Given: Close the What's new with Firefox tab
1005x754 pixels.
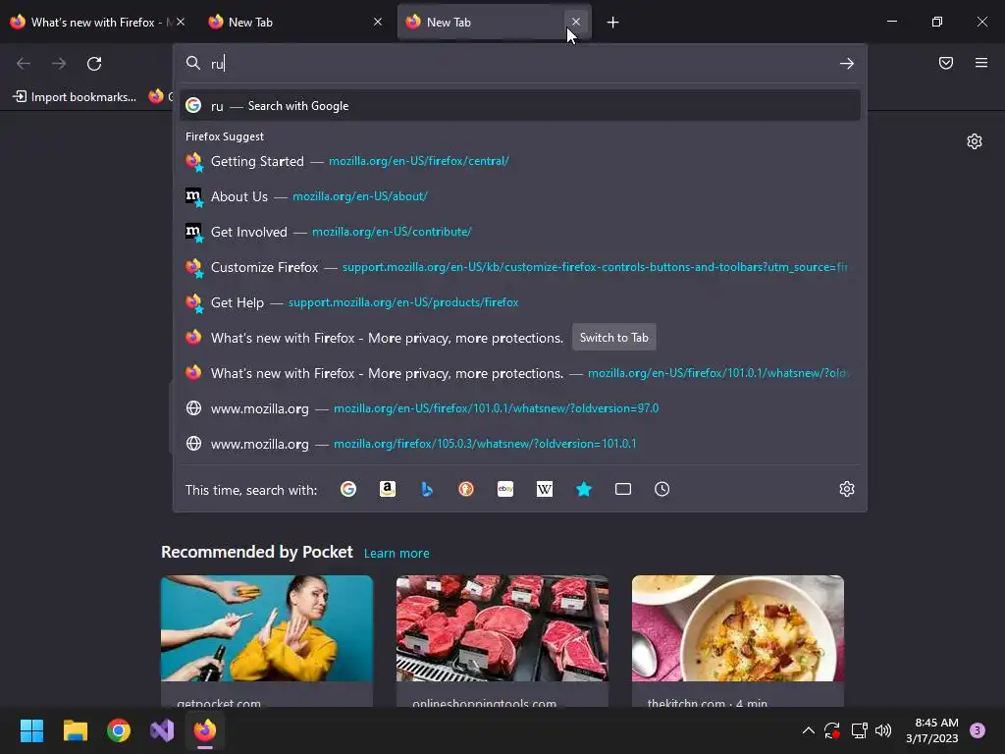Looking at the screenshot, I should click(181, 22).
